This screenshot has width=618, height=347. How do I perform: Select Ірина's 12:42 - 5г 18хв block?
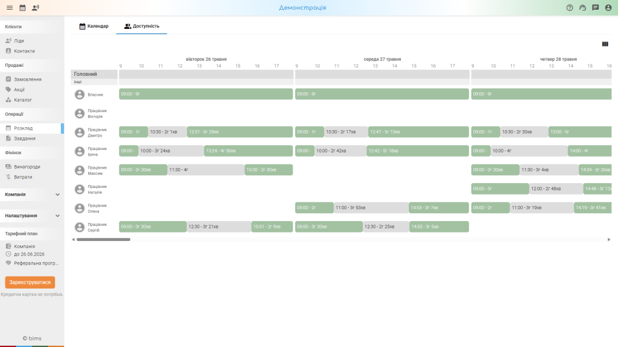coord(418,151)
